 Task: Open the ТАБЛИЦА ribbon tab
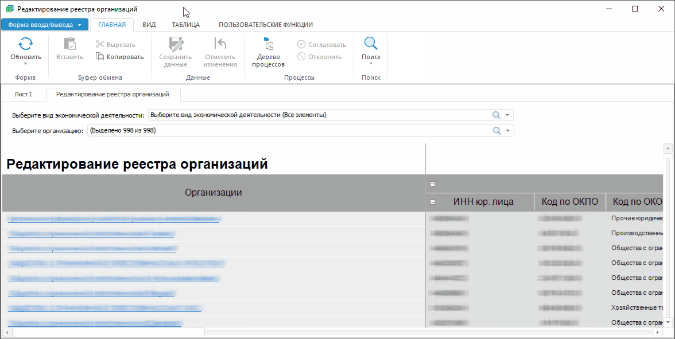point(186,25)
